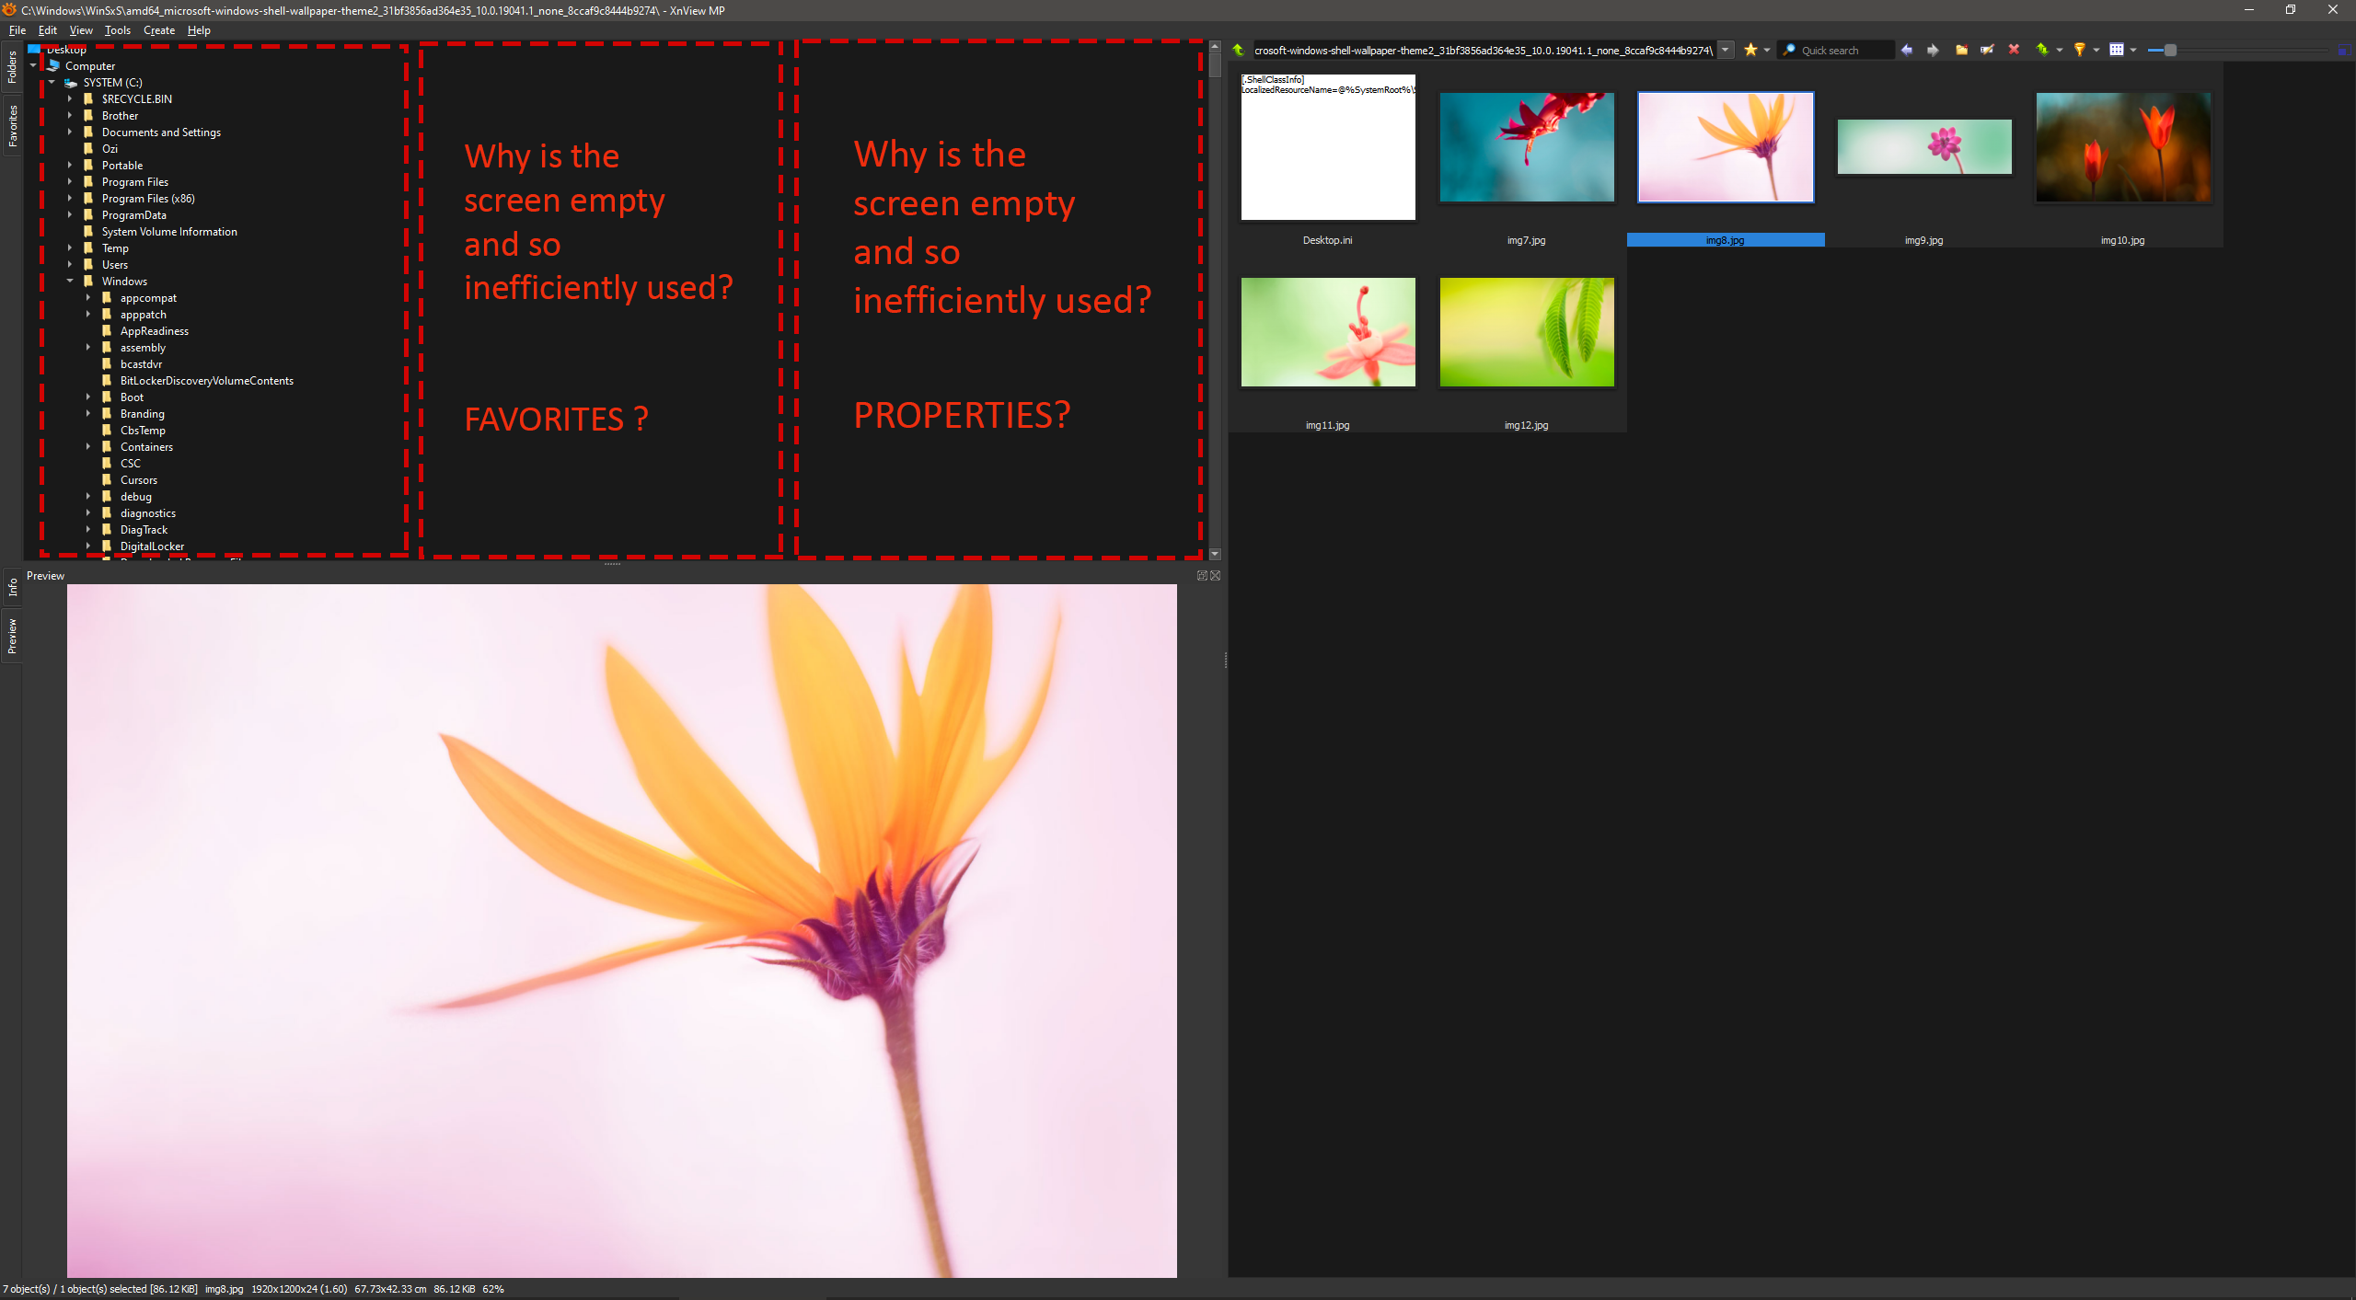Navigate back with the blue arrow
The height and width of the screenshot is (1300, 2356).
(1907, 50)
